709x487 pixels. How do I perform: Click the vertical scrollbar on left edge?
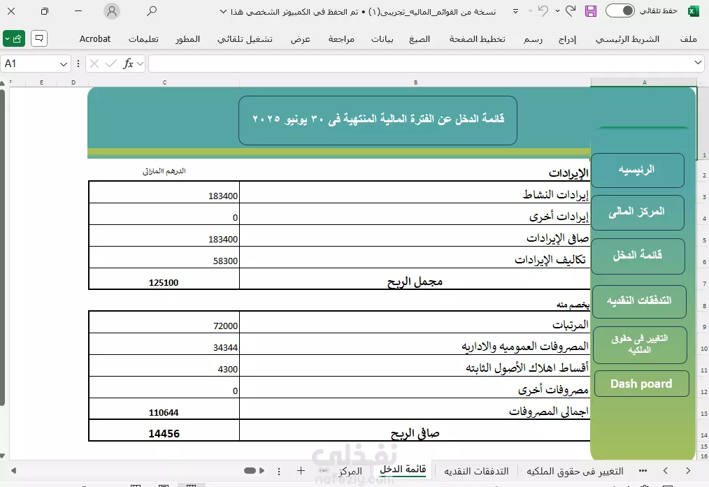[2, 247]
